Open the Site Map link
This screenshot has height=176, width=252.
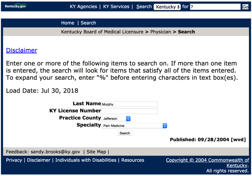click(x=96, y=152)
